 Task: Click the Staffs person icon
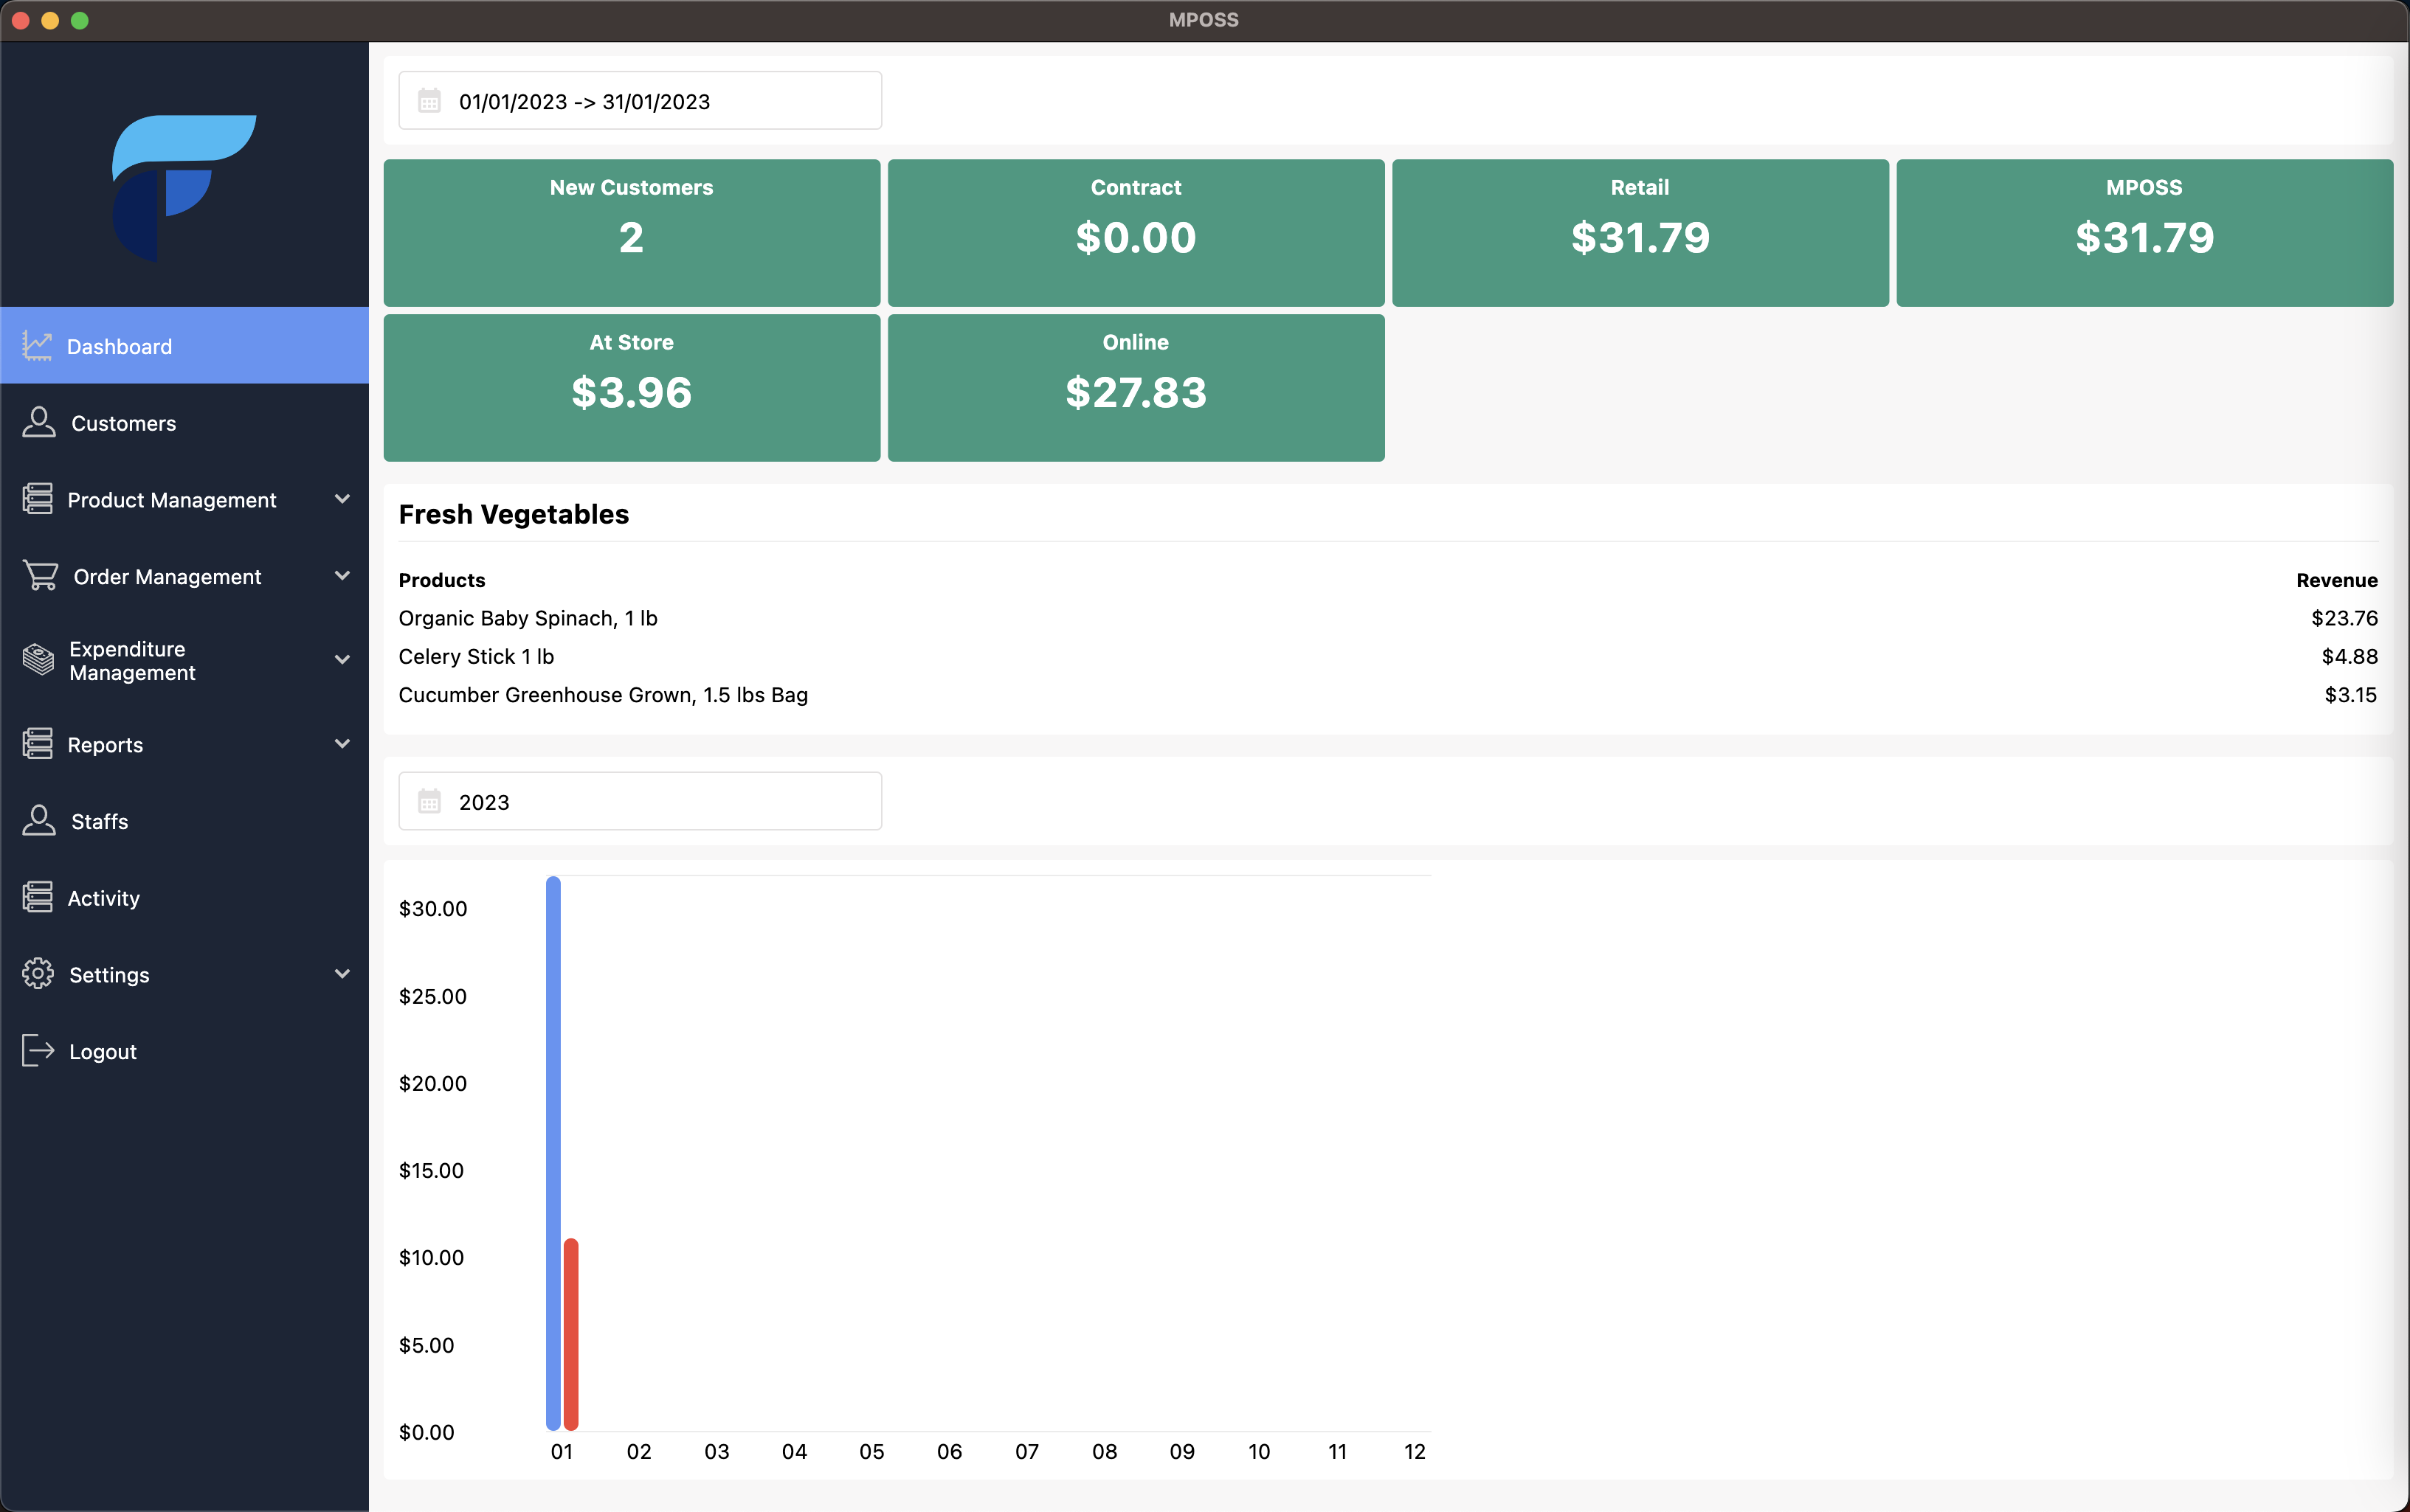tap(39, 821)
